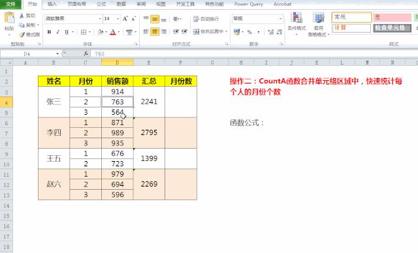
Task: Select the cell containing 2241
Action: (149, 102)
